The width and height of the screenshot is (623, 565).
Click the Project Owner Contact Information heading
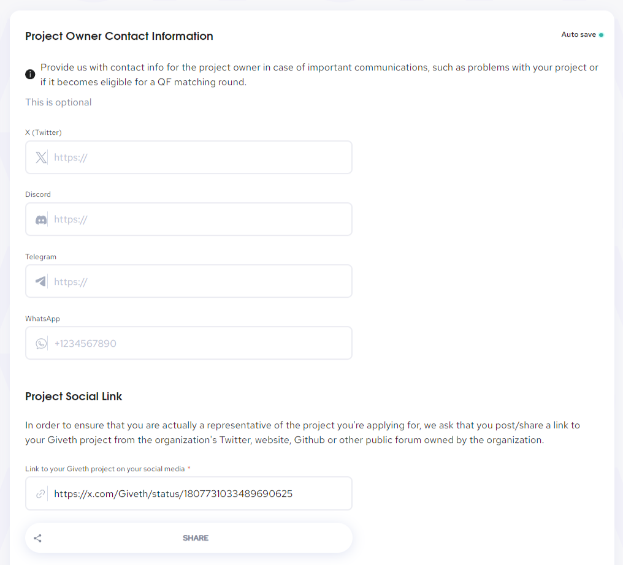119,36
